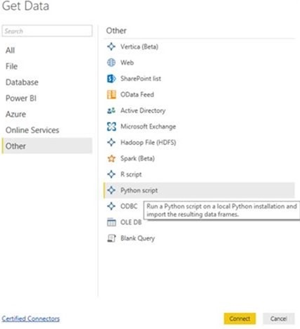Viewport: 300px width, 329px height.
Task: Select the Blank Query icon
Action: click(111, 238)
